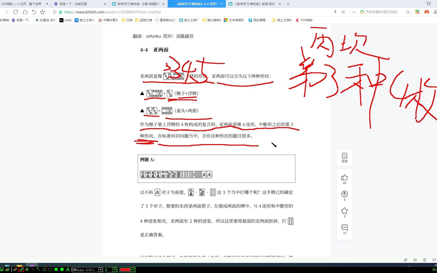Click the open folder icon in drawing toolbar
The height and width of the screenshot is (273, 437).
point(8,269)
